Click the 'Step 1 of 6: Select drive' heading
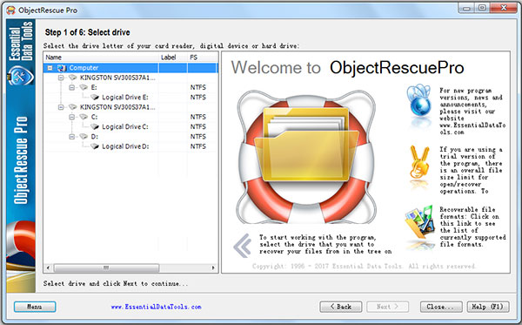The width and height of the screenshot is (522, 325). [88, 32]
